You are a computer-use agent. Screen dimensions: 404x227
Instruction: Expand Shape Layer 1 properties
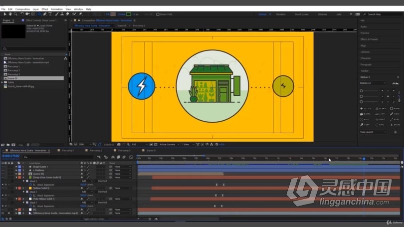point(16,167)
